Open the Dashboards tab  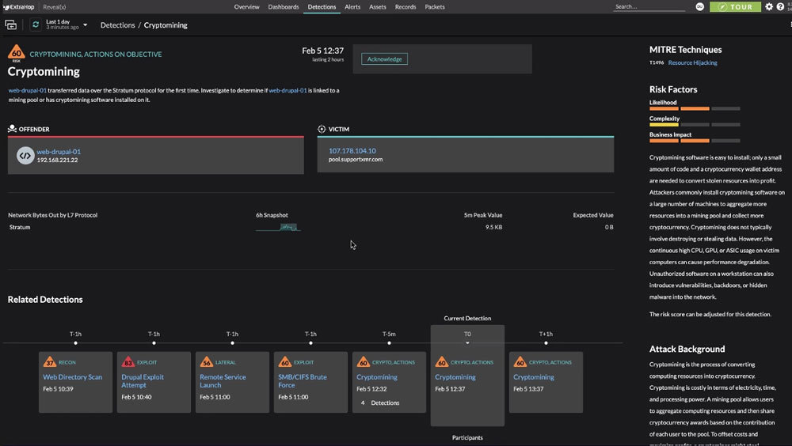283,7
